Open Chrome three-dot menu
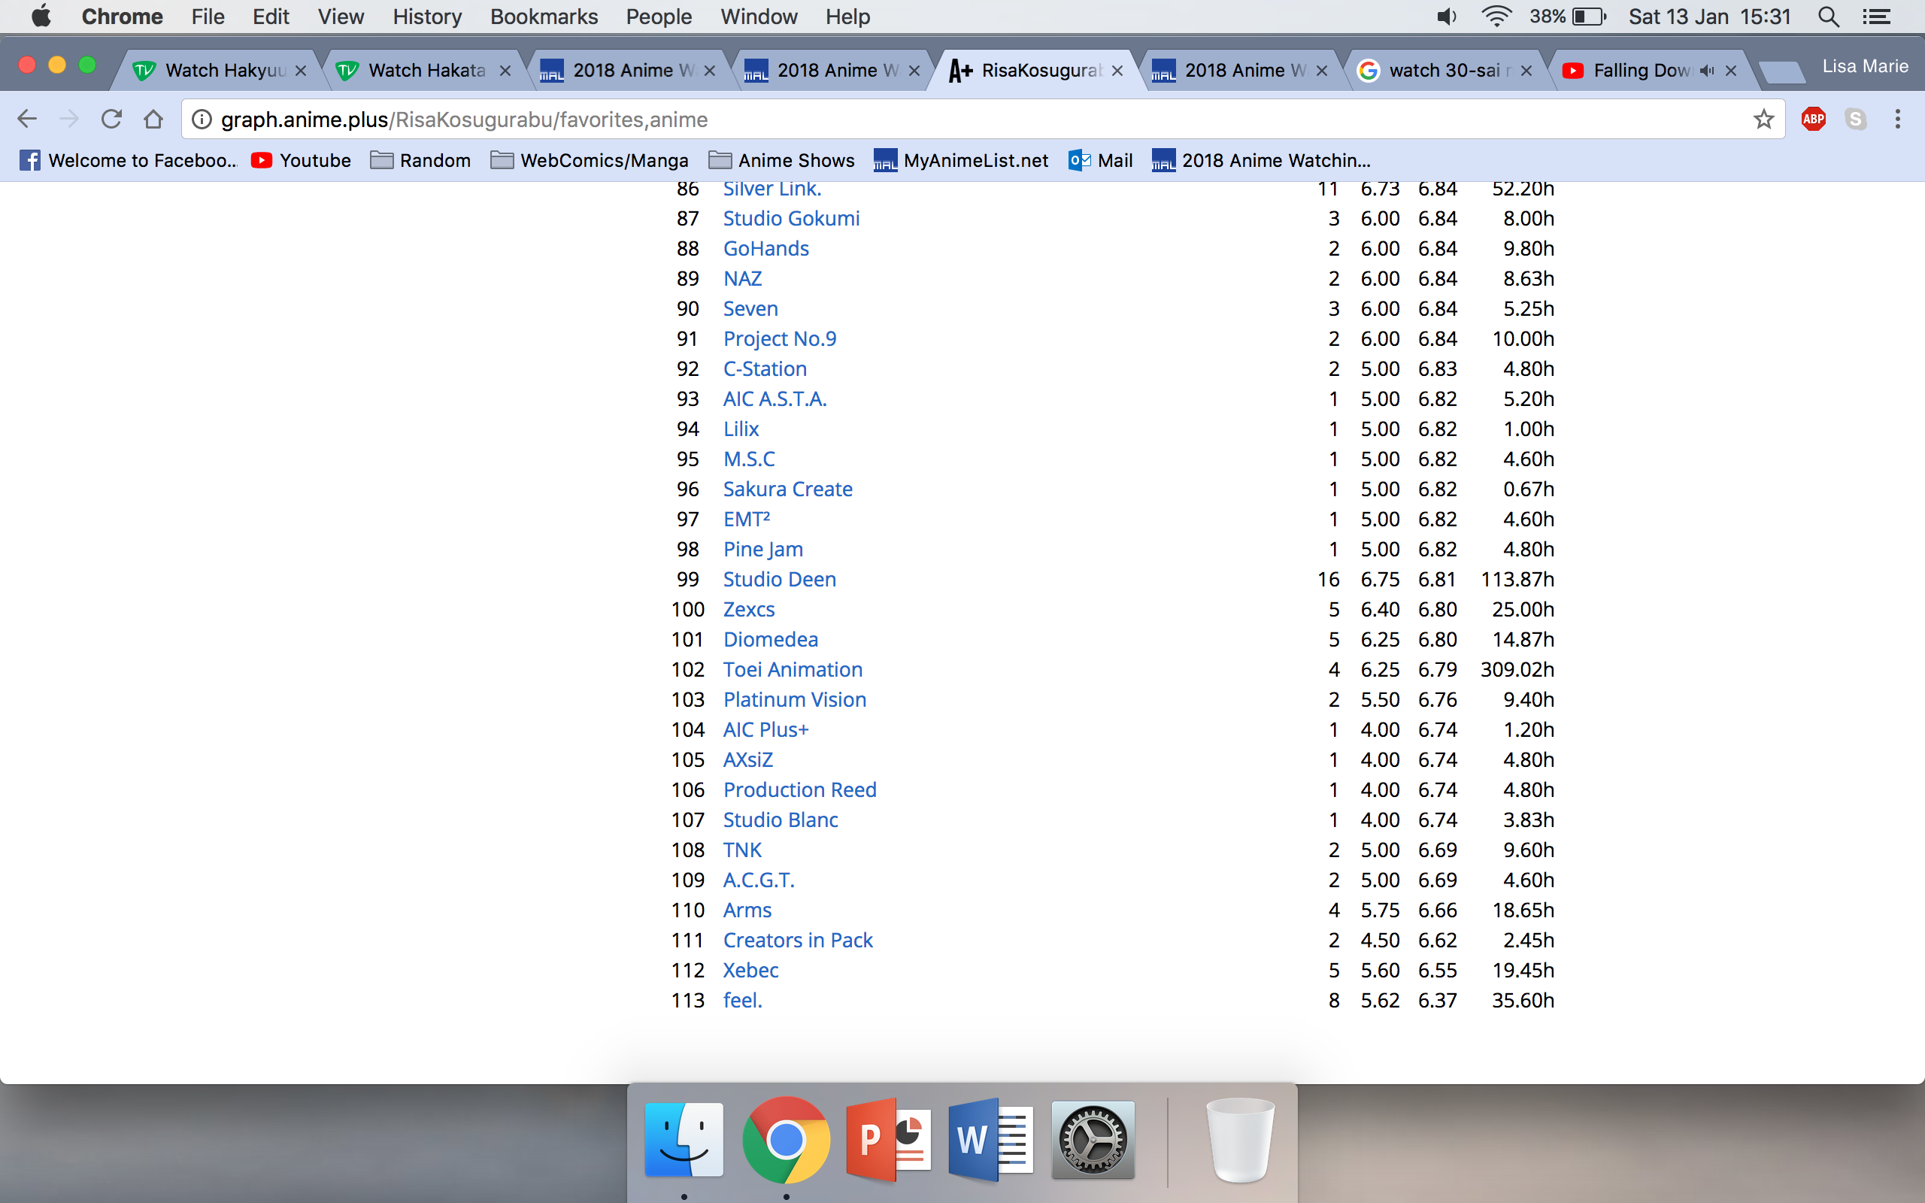 [x=1897, y=120]
